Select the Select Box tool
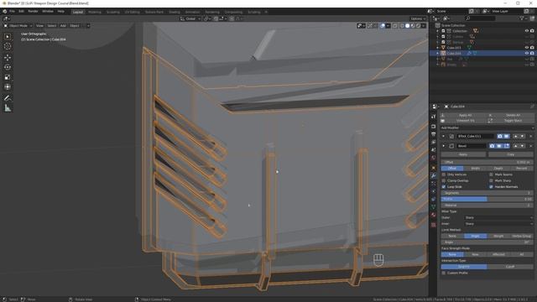Viewport: 537px width, 302px height. pos(8,37)
